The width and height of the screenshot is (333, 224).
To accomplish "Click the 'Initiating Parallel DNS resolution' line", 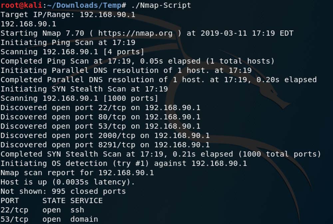I will pyautogui.click(x=126, y=71).
